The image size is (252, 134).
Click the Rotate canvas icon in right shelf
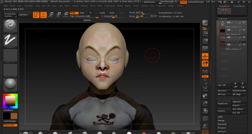click(x=205, y=111)
